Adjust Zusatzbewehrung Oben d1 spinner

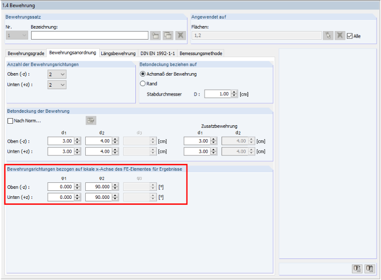pos(214,141)
